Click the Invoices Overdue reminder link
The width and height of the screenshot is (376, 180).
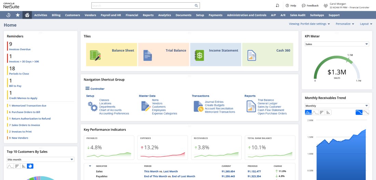(20, 49)
